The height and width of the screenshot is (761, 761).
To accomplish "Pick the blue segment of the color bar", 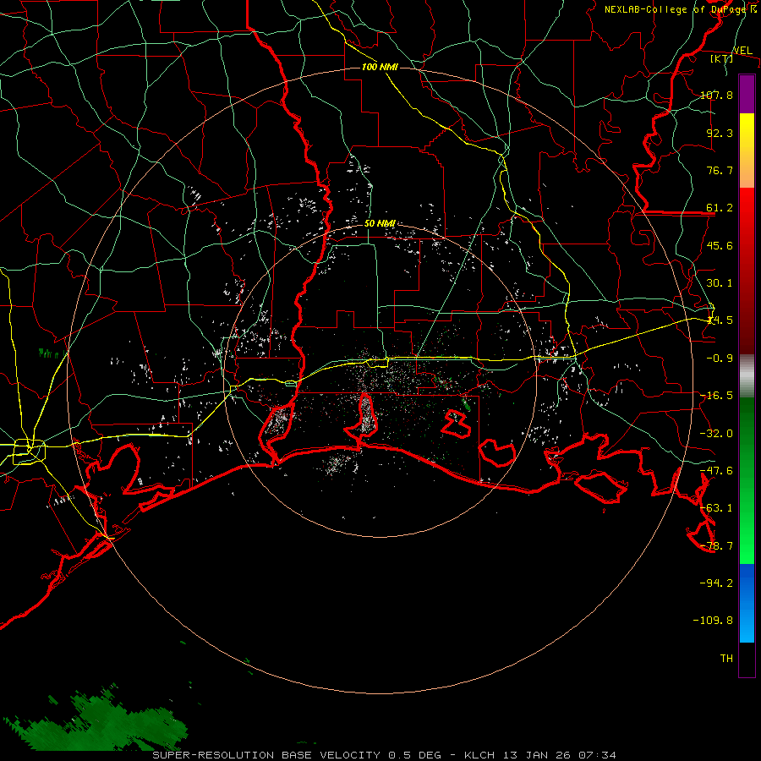I will click(x=747, y=603).
